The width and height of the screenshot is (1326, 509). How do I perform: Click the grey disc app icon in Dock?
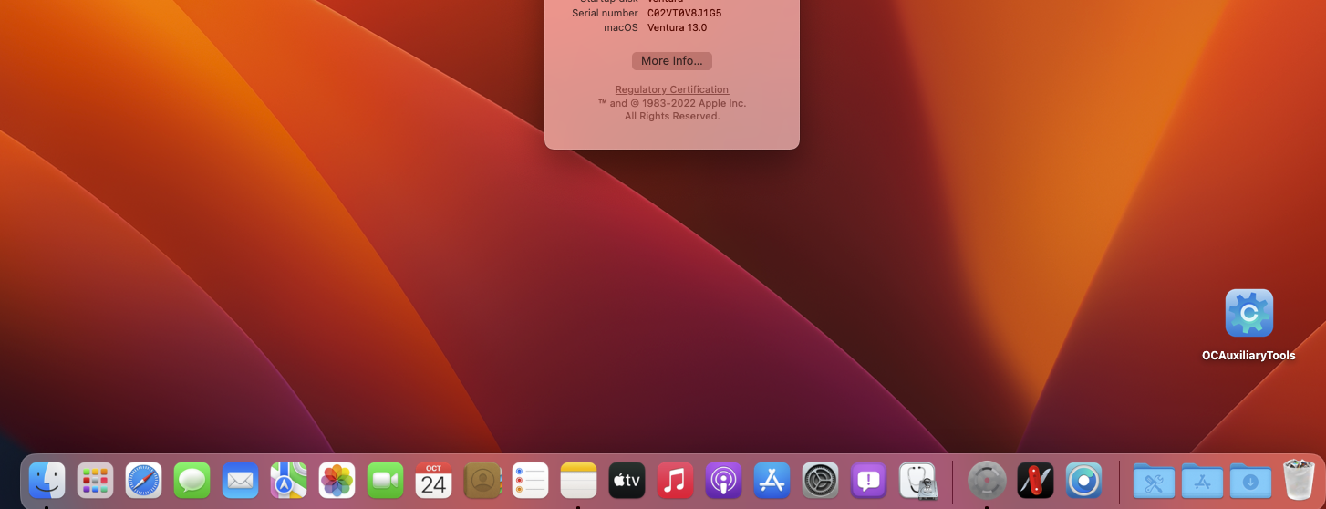[987, 480]
